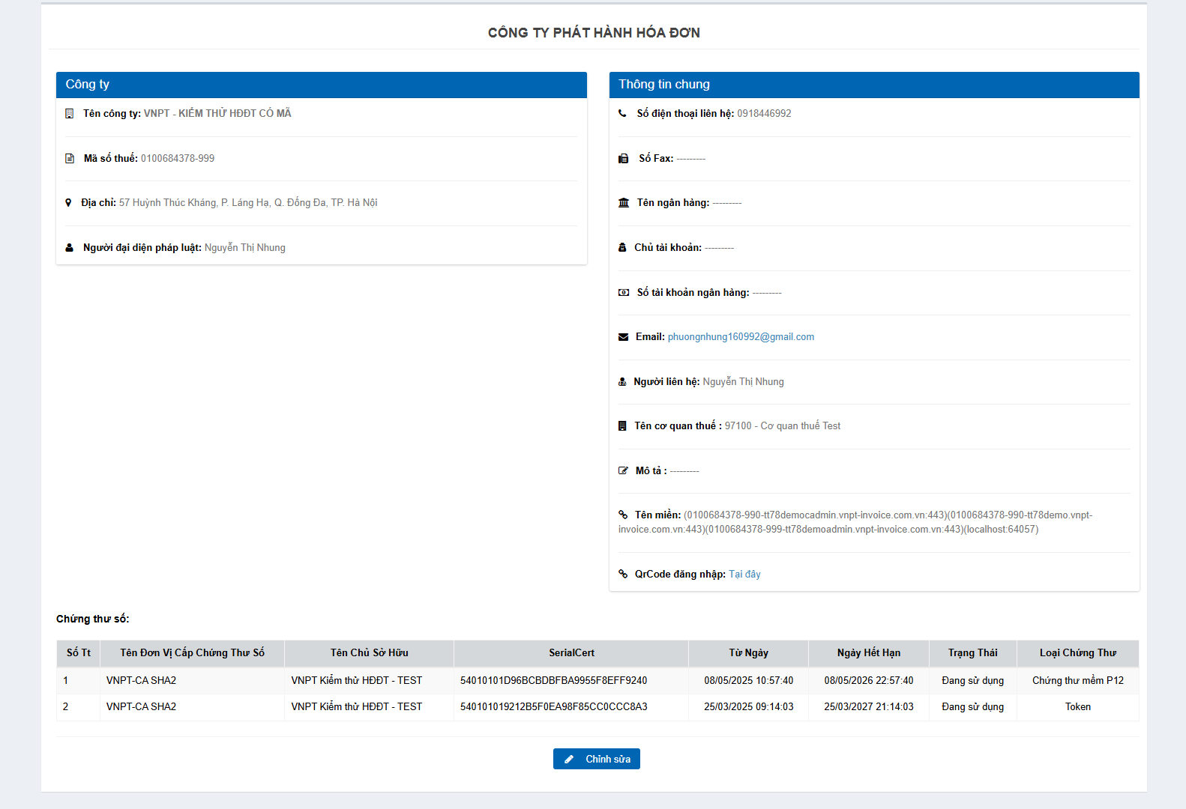Click the document icon beside Mã số thuế
The image size is (1186, 809).
click(x=70, y=159)
